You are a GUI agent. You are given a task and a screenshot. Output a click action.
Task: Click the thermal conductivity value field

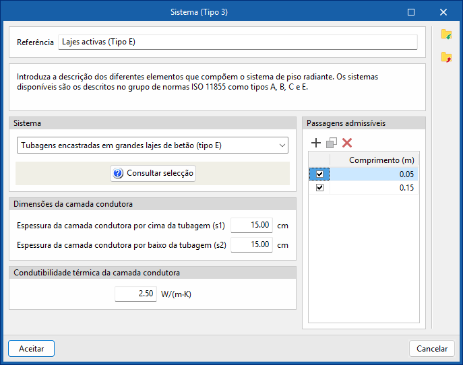pos(135,294)
